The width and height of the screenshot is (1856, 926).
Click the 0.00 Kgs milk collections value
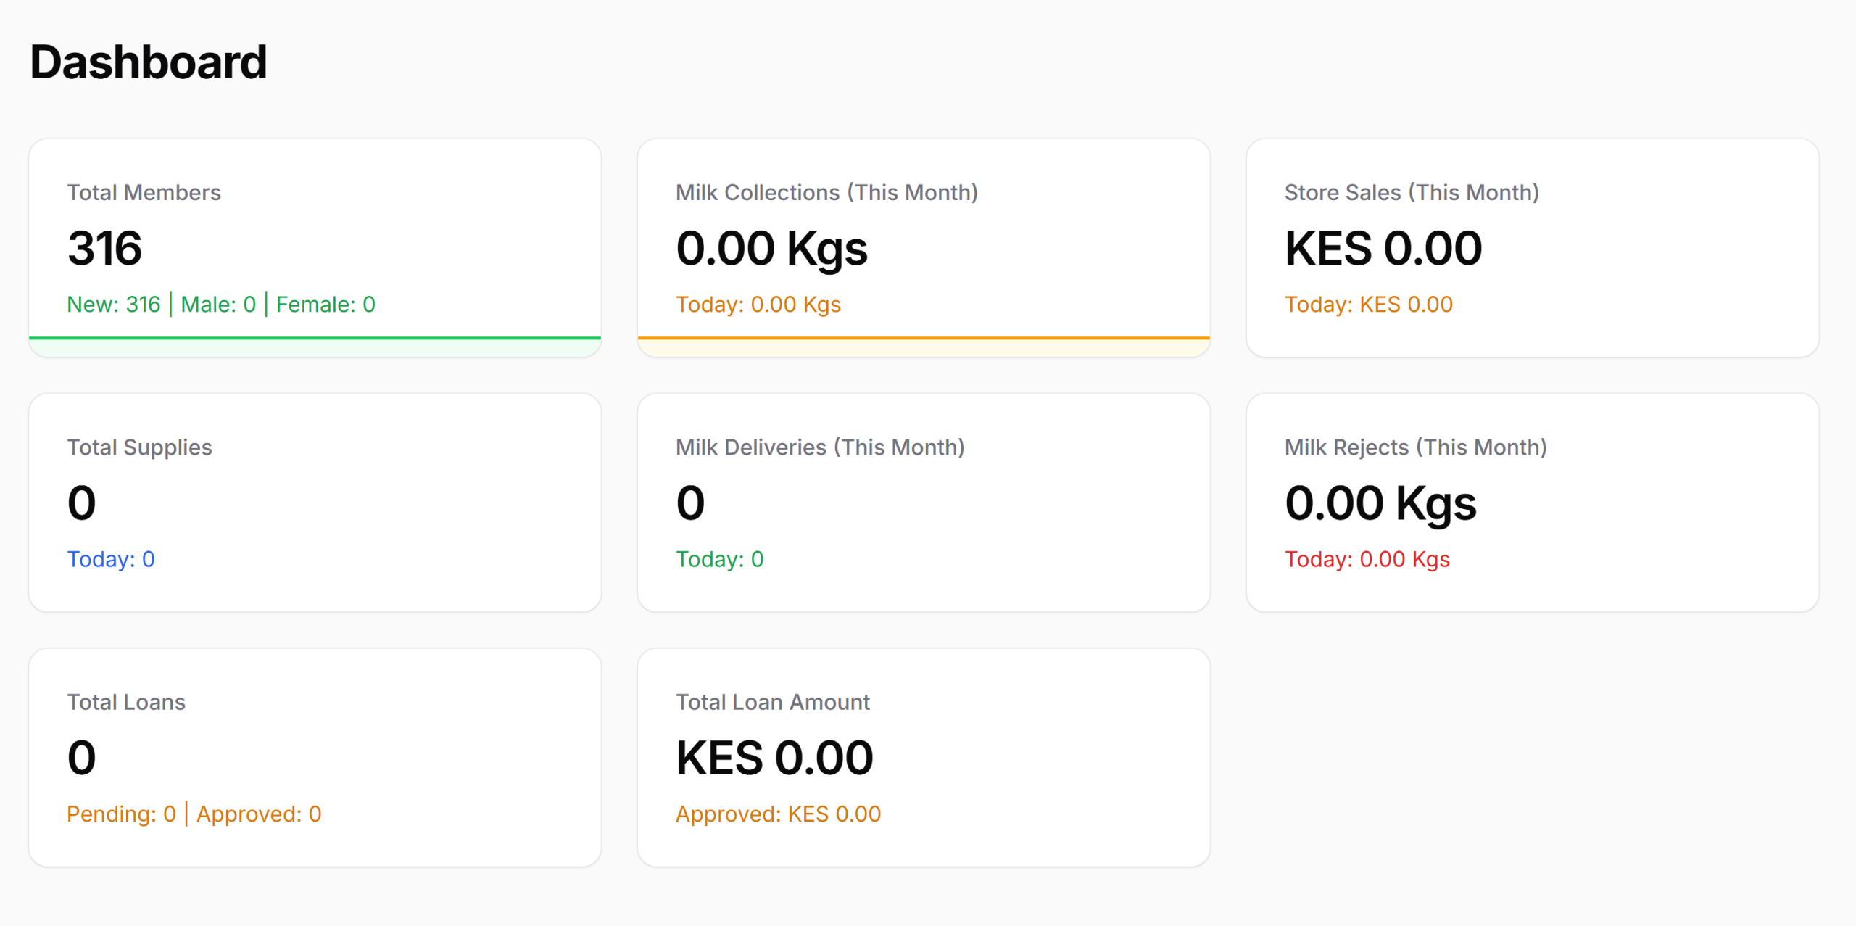[x=771, y=248]
